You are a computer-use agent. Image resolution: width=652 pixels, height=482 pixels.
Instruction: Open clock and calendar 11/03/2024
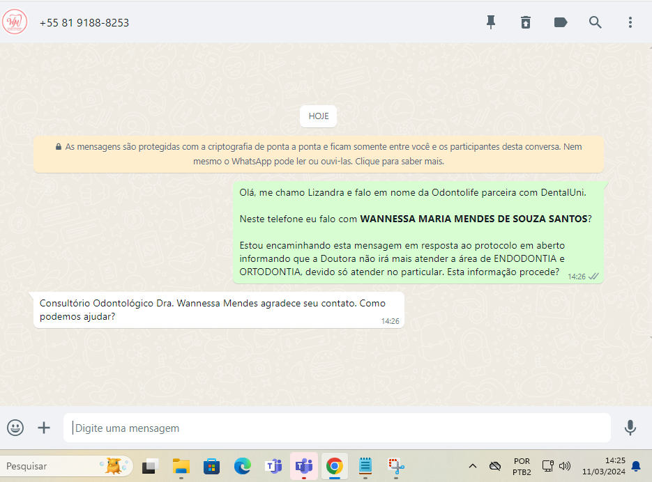pyautogui.click(x=604, y=466)
